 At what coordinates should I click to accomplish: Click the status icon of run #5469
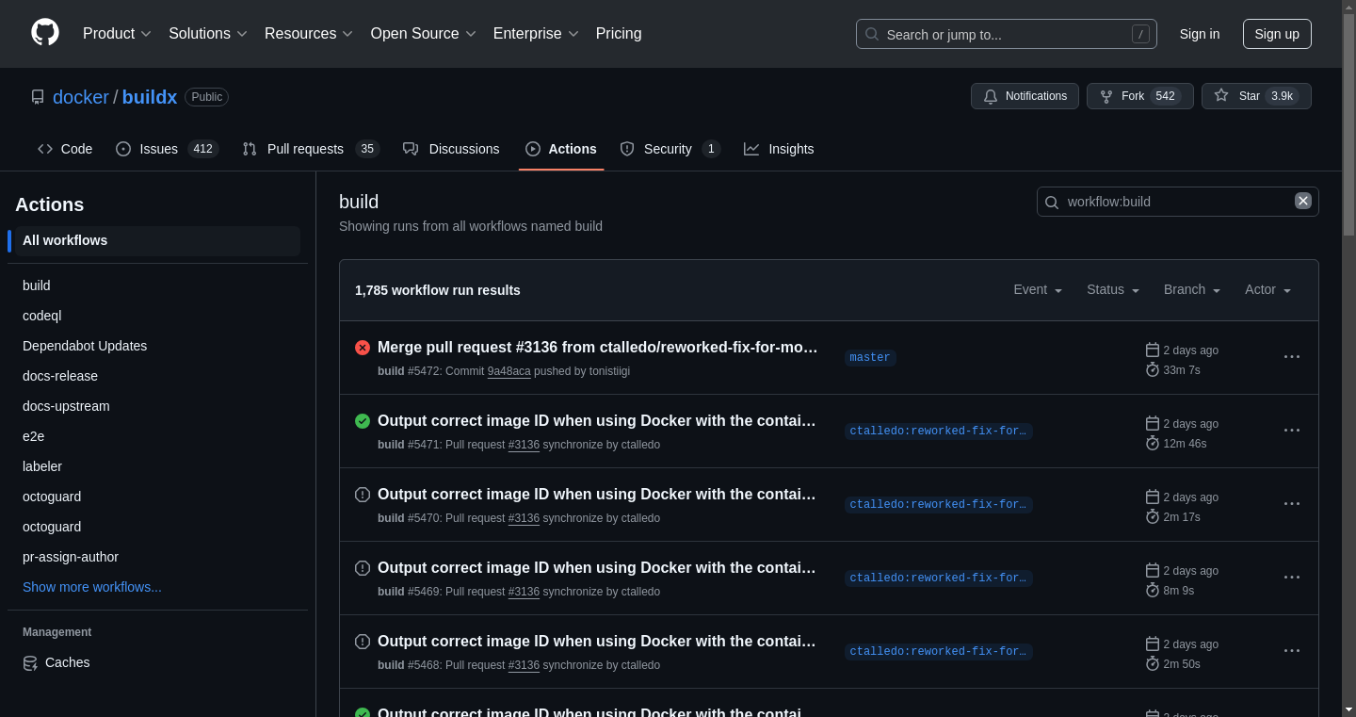click(363, 568)
